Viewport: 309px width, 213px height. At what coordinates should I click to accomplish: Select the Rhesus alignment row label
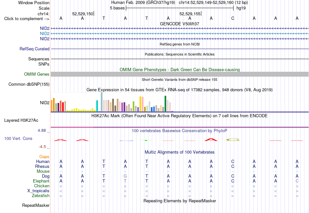click(x=42, y=166)
